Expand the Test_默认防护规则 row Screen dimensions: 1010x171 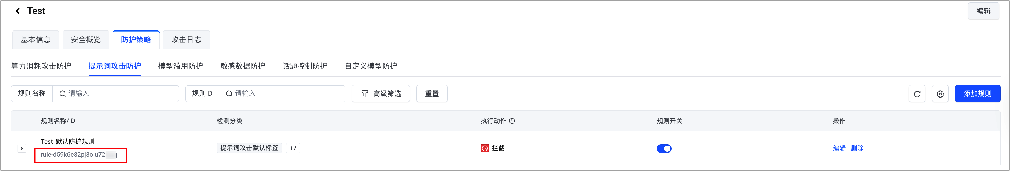point(22,148)
